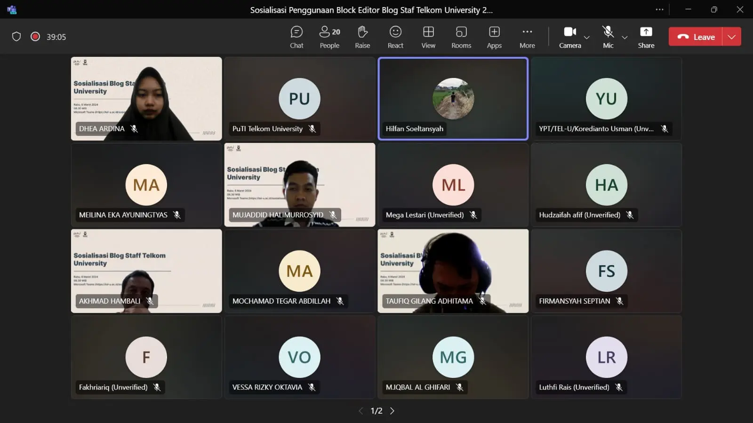Unmute the Mic
This screenshot has height=423, width=753.
pyautogui.click(x=608, y=37)
